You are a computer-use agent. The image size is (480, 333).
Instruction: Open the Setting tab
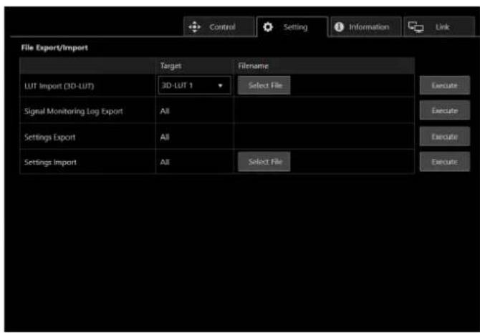point(292,27)
